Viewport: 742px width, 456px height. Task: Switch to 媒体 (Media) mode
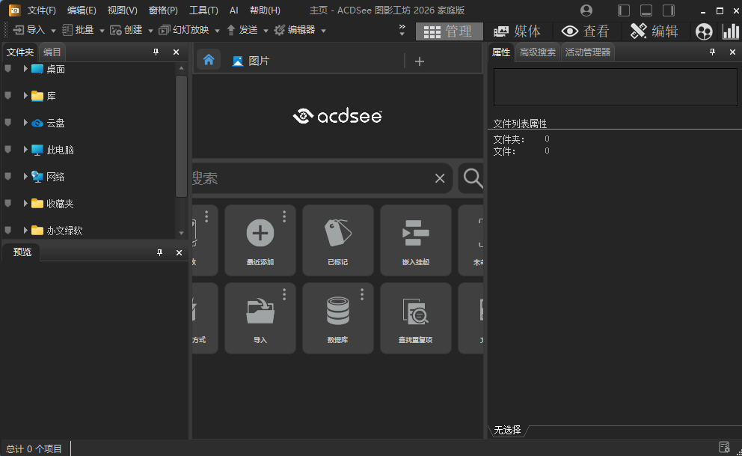pos(519,31)
